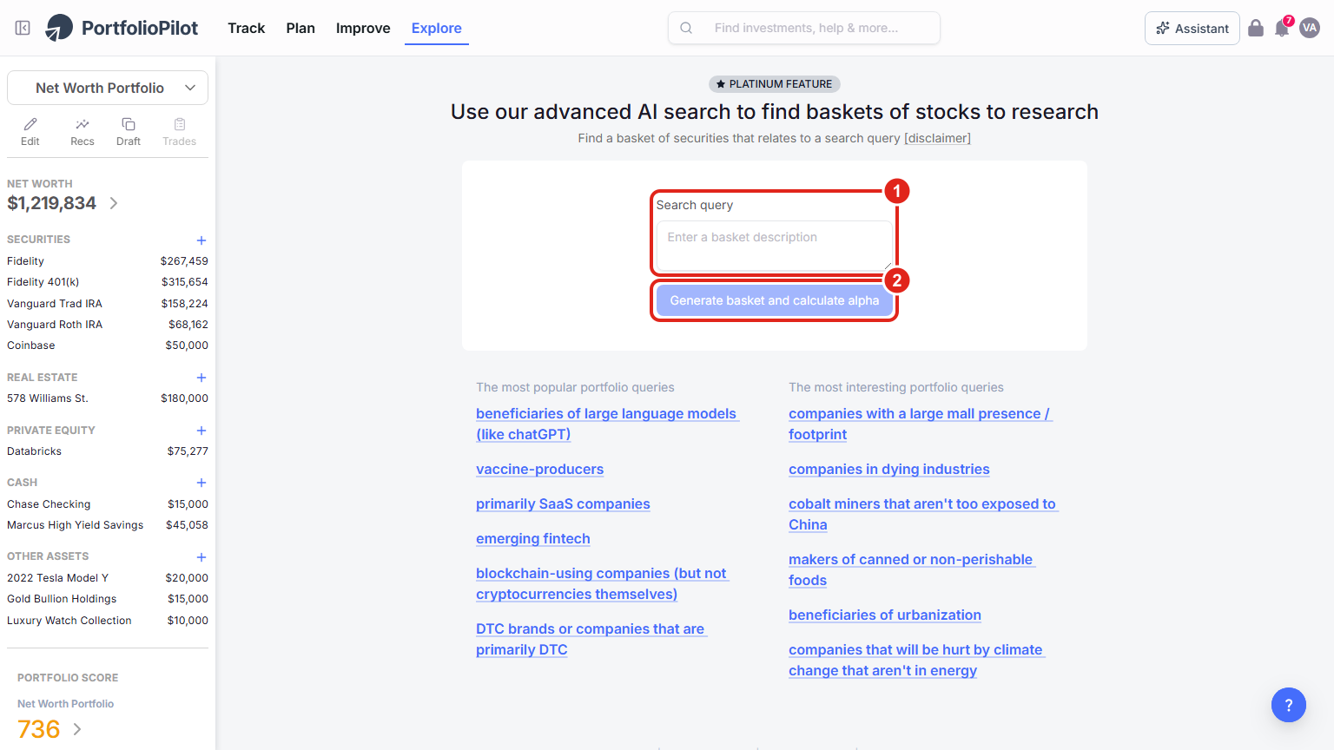
Task: Open the Coinbase account row
Action: click(108, 345)
